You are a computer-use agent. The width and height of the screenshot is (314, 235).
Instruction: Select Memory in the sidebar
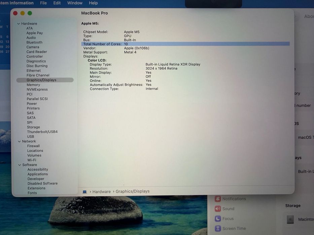33,85
